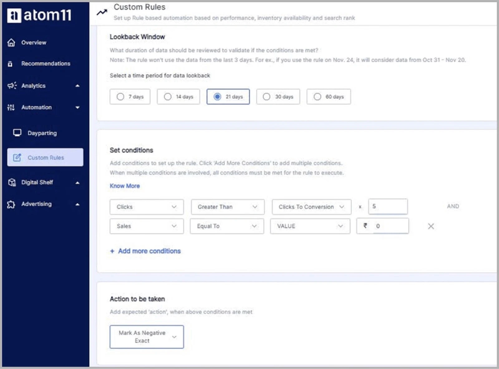Click the multiplier input showing 5
Viewport: 499px width, 369px height.
[x=388, y=207]
